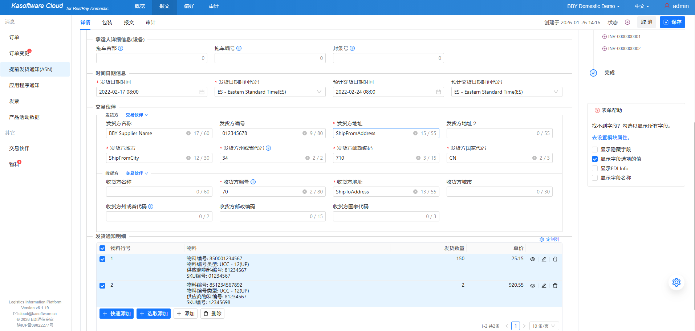Enable the 显示隐藏字段 checkbox
Image resolution: width=695 pixels, height=331 pixels.
(595, 150)
